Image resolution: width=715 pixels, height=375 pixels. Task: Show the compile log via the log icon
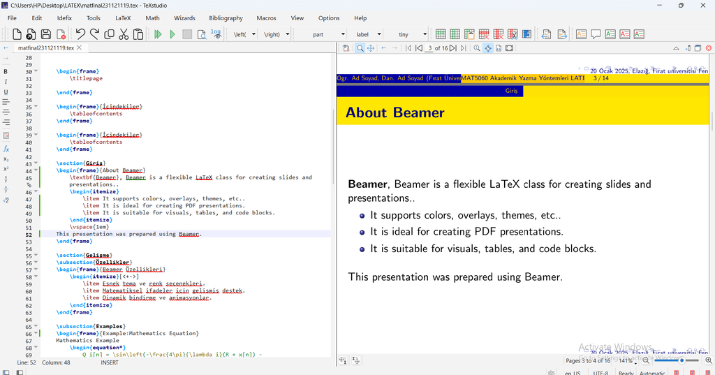[x=216, y=34]
